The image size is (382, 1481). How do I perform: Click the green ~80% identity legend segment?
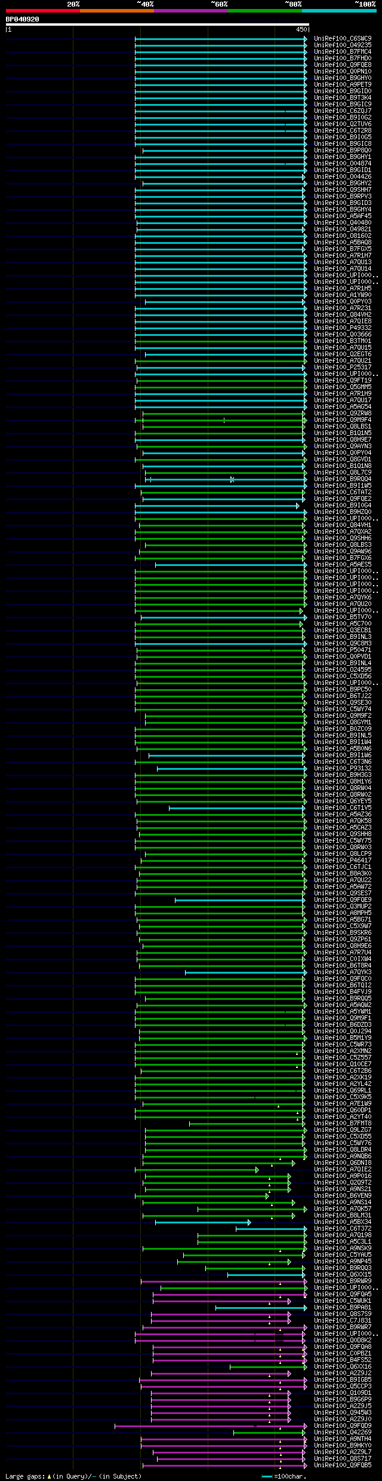coord(265,11)
